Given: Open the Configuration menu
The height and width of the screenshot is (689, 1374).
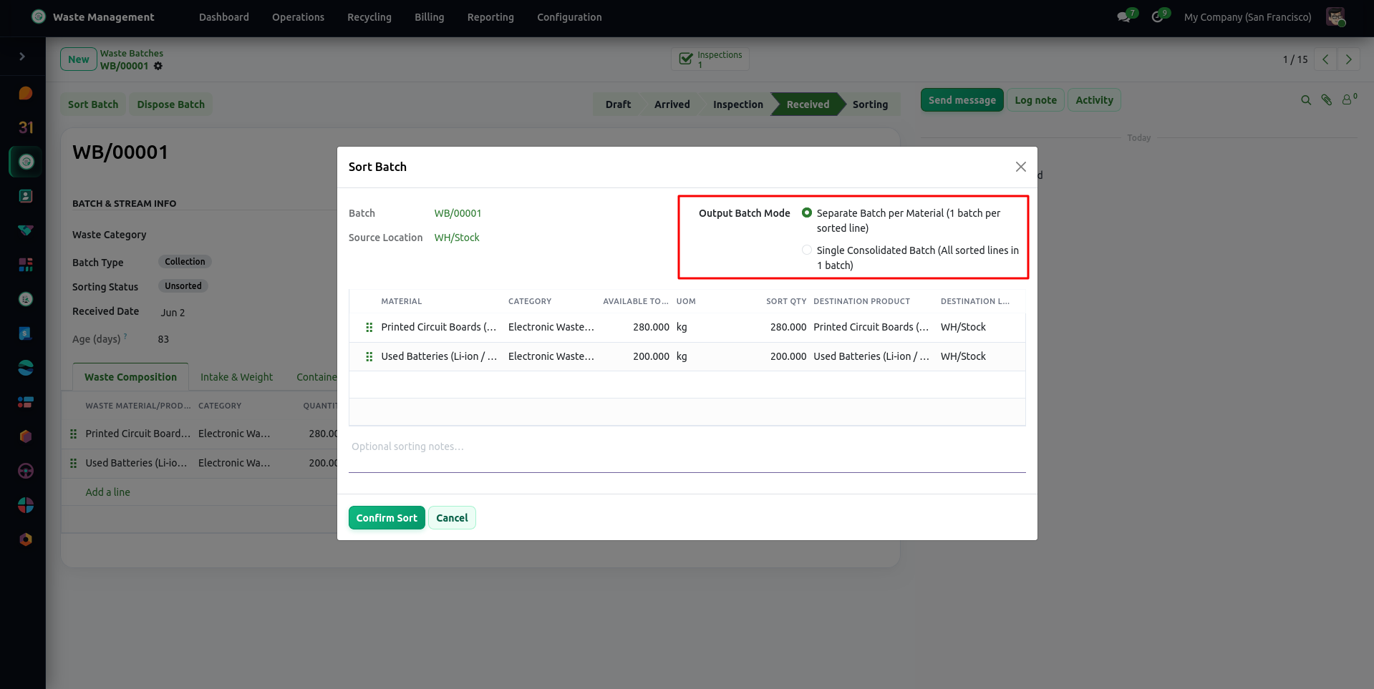Looking at the screenshot, I should pos(569,17).
